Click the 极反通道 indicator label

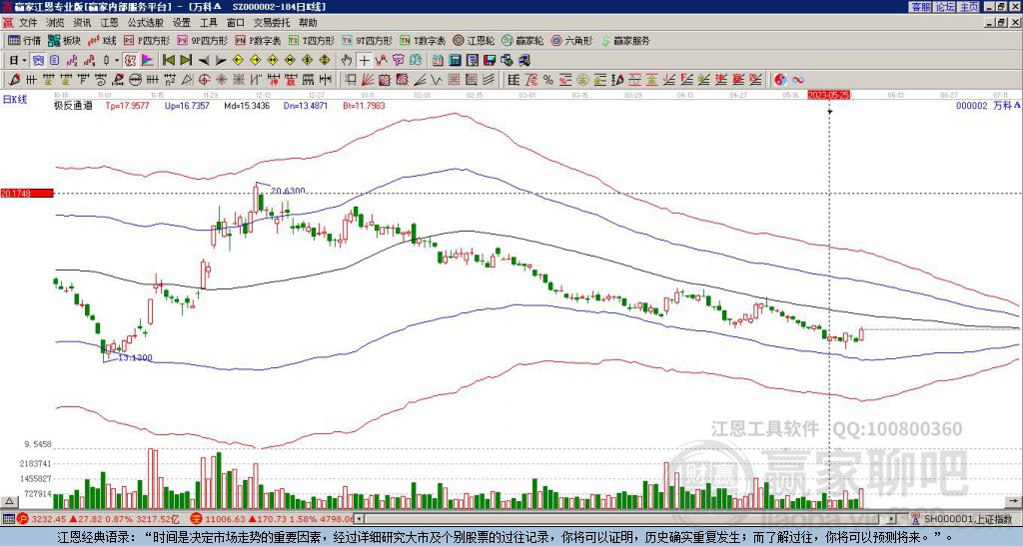tap(73, 105)
